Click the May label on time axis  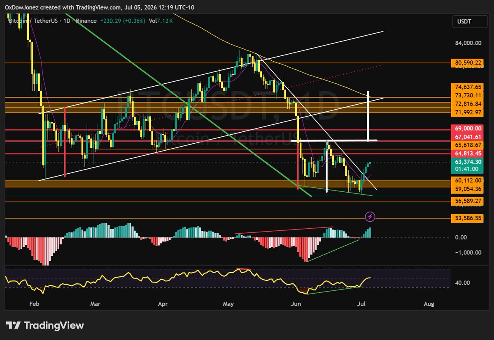228,304
